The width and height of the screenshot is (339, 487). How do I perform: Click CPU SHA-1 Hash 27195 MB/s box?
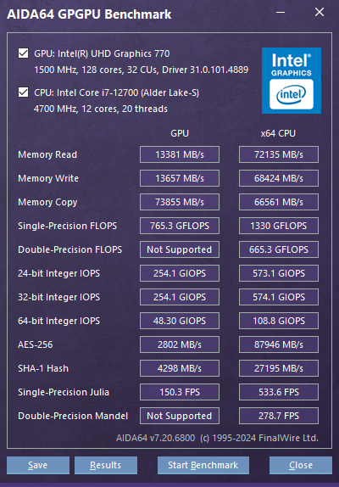coord(279,368)
